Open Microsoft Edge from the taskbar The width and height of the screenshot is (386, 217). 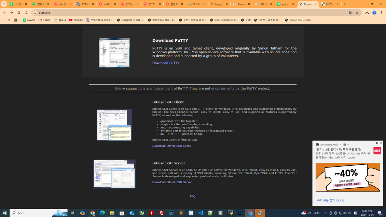click(102, 213)
